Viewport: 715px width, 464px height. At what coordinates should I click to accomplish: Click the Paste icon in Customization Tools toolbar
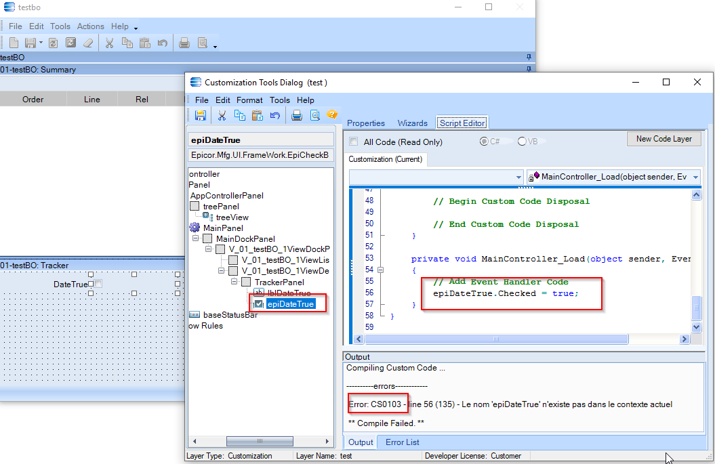[257, 115]
